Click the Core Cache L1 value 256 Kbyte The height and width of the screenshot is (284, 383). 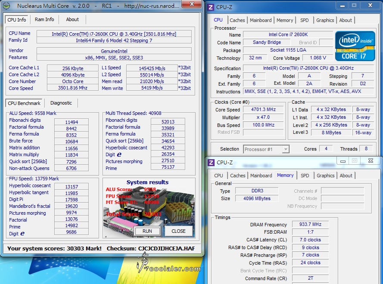(73, 68)
